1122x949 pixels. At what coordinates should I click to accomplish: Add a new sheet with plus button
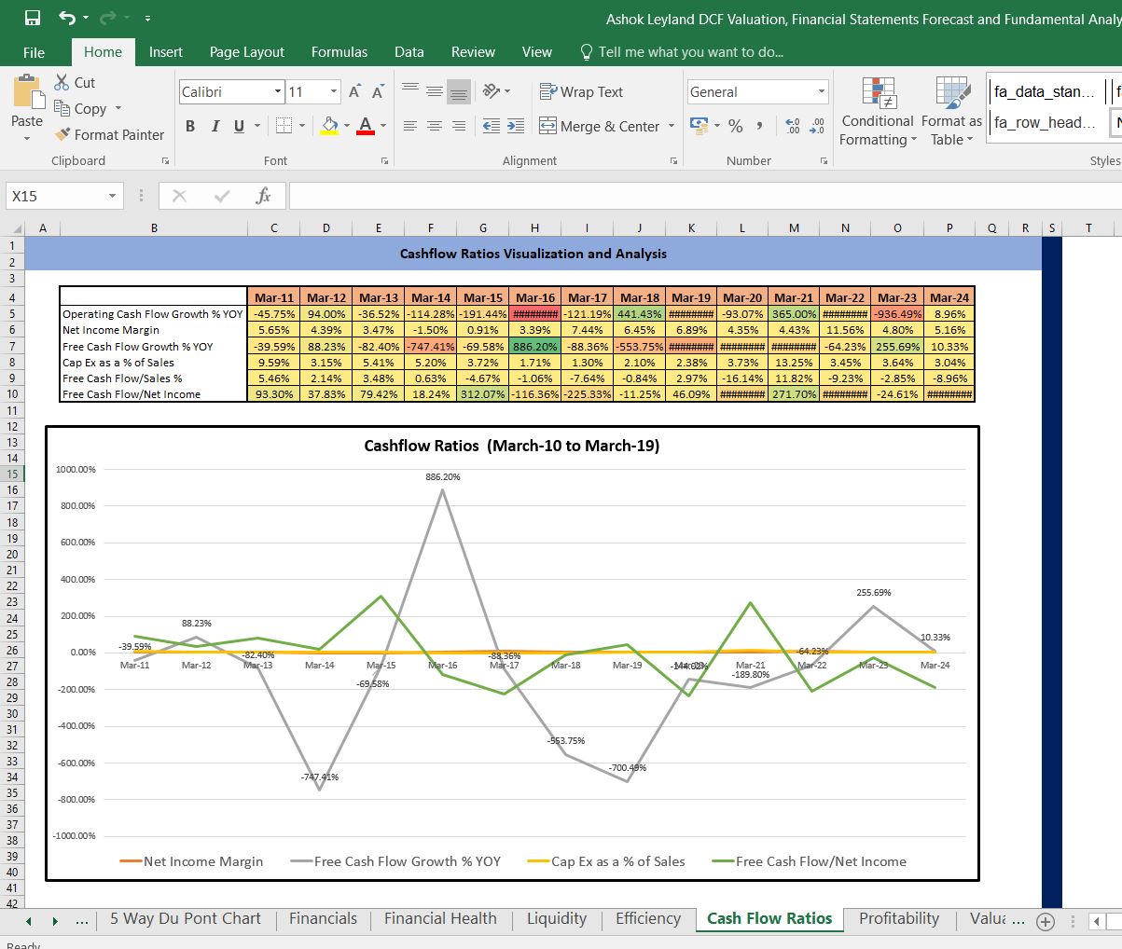click(1046, 922)
